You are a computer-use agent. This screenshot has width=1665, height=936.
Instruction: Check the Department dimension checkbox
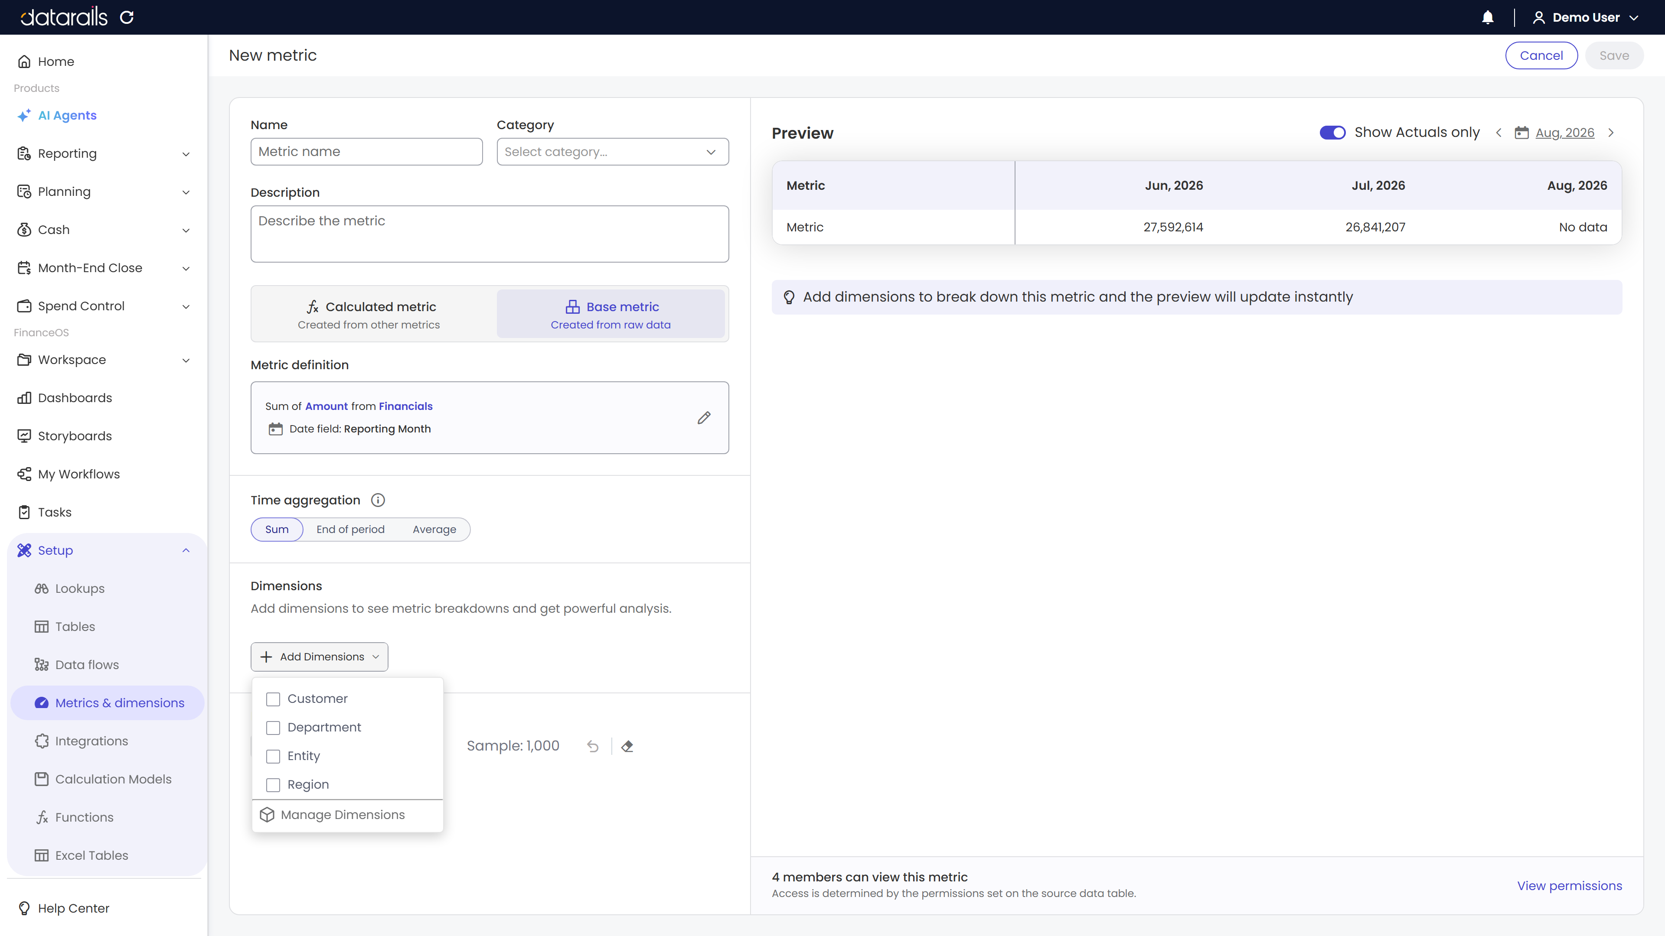[x=274, y=728]
